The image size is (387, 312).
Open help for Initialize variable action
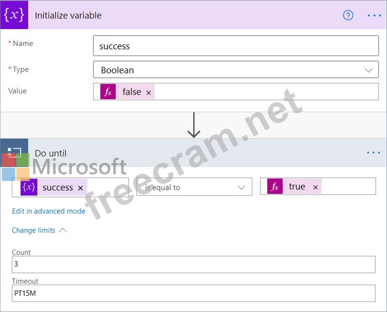[348, 15]
